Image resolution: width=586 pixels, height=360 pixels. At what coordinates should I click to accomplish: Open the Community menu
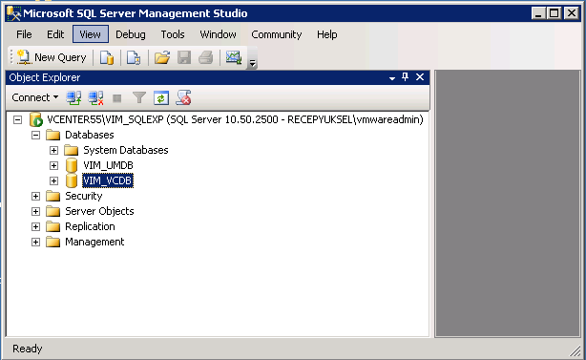(276, 34)
